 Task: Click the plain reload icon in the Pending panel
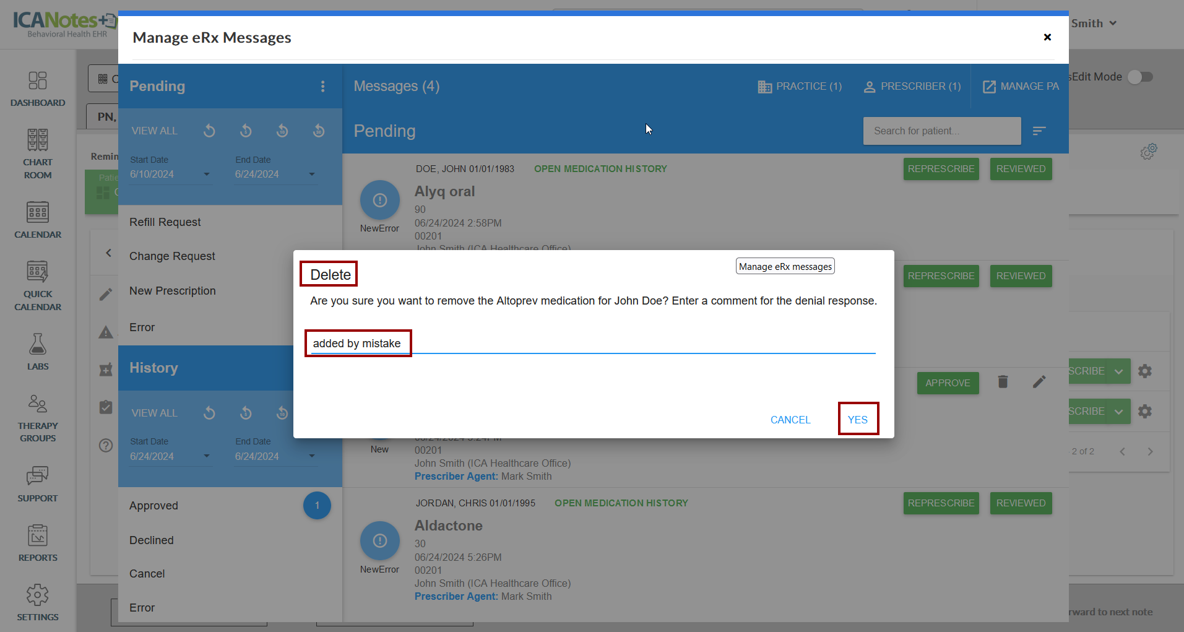(x=209, y=131)
